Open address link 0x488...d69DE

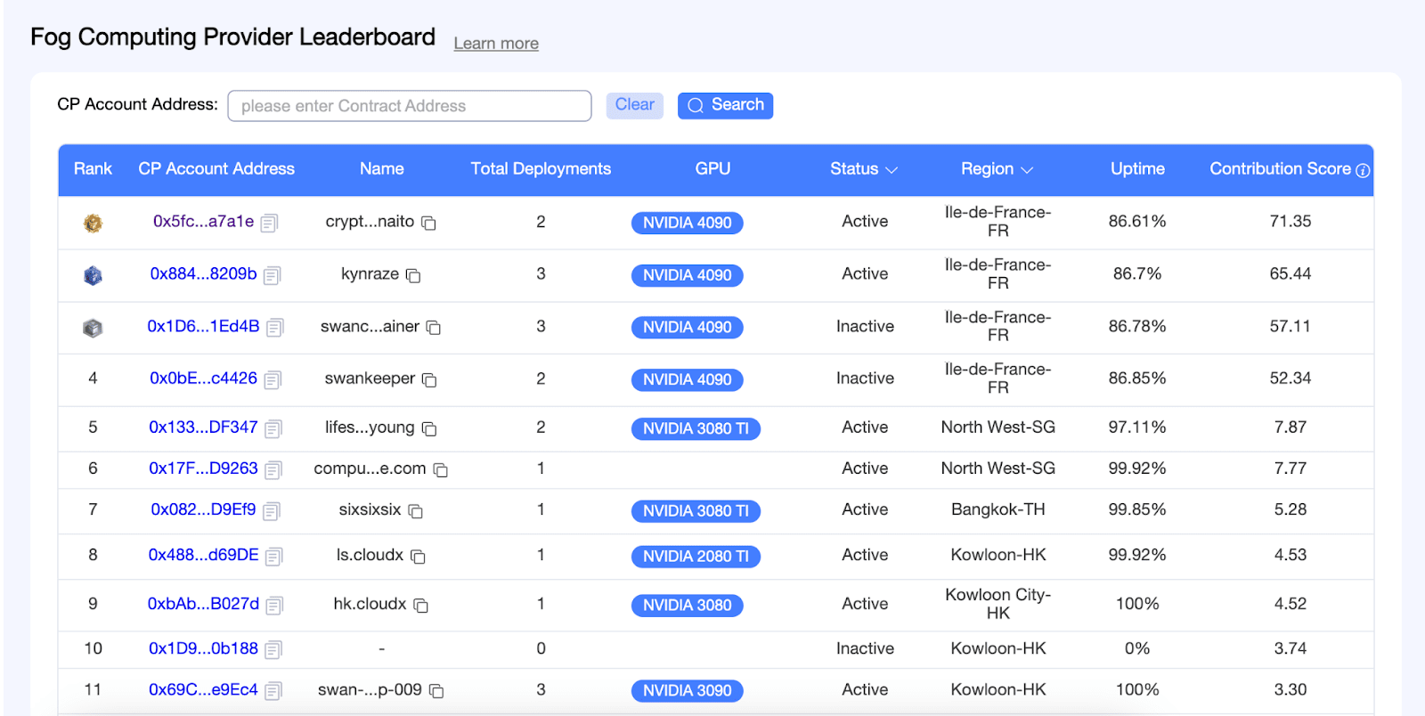click(x=203, y=555)
